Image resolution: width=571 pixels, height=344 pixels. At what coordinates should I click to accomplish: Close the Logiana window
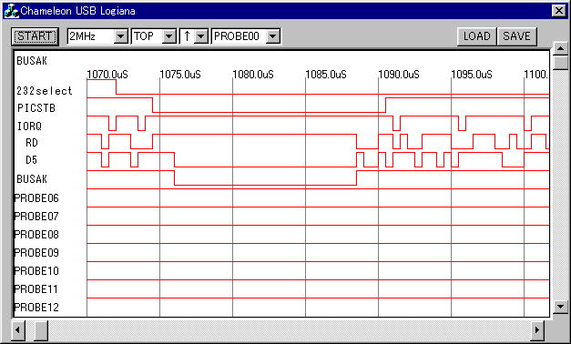click(x=558, y=11)
